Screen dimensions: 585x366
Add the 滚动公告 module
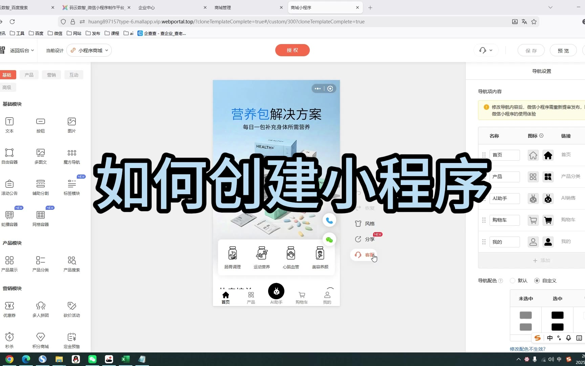tap(9, 187)
